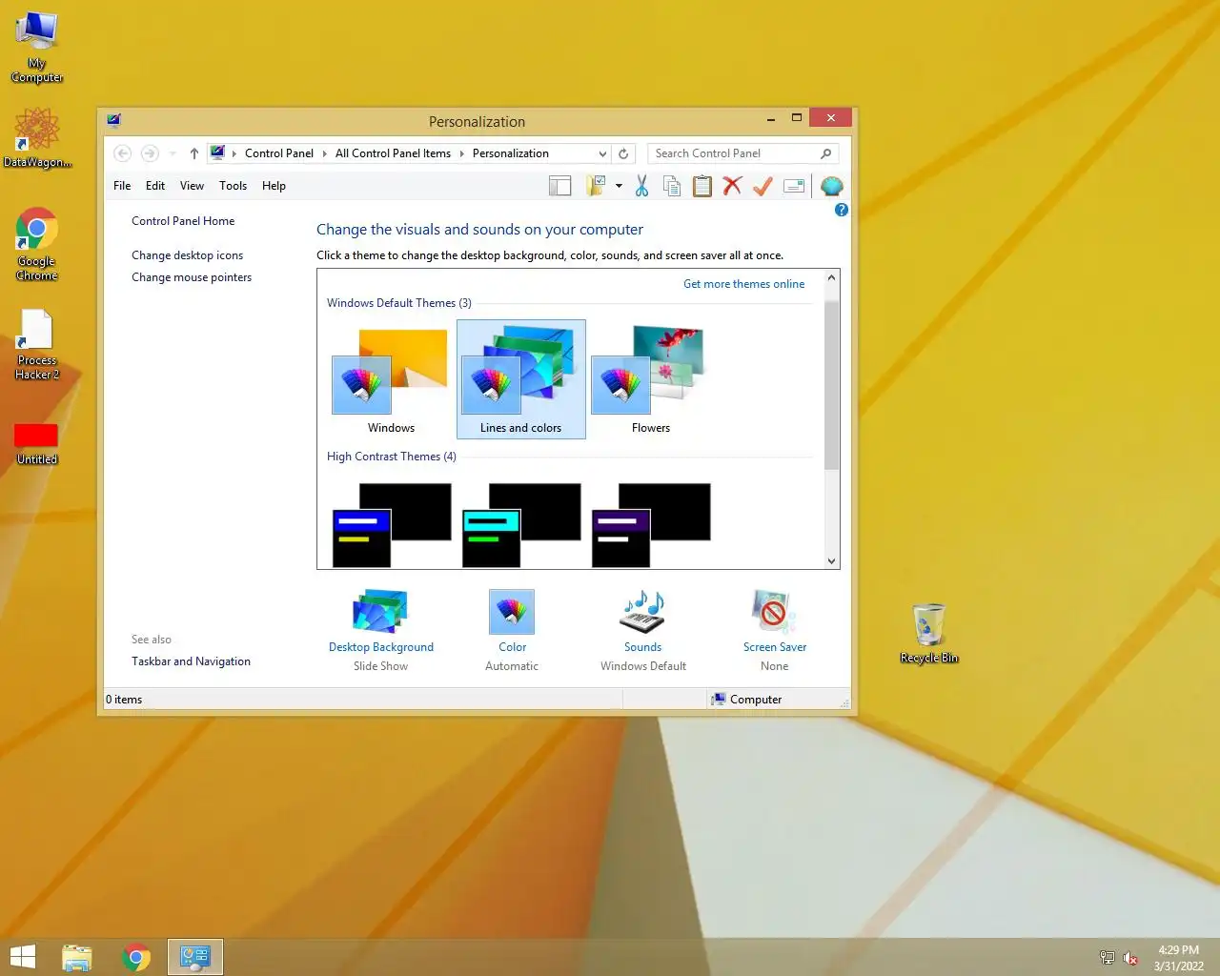Open Chrome from the taskbar
Image resolution: width=1220 pixels, height=976 pixels.
[136, 957]
